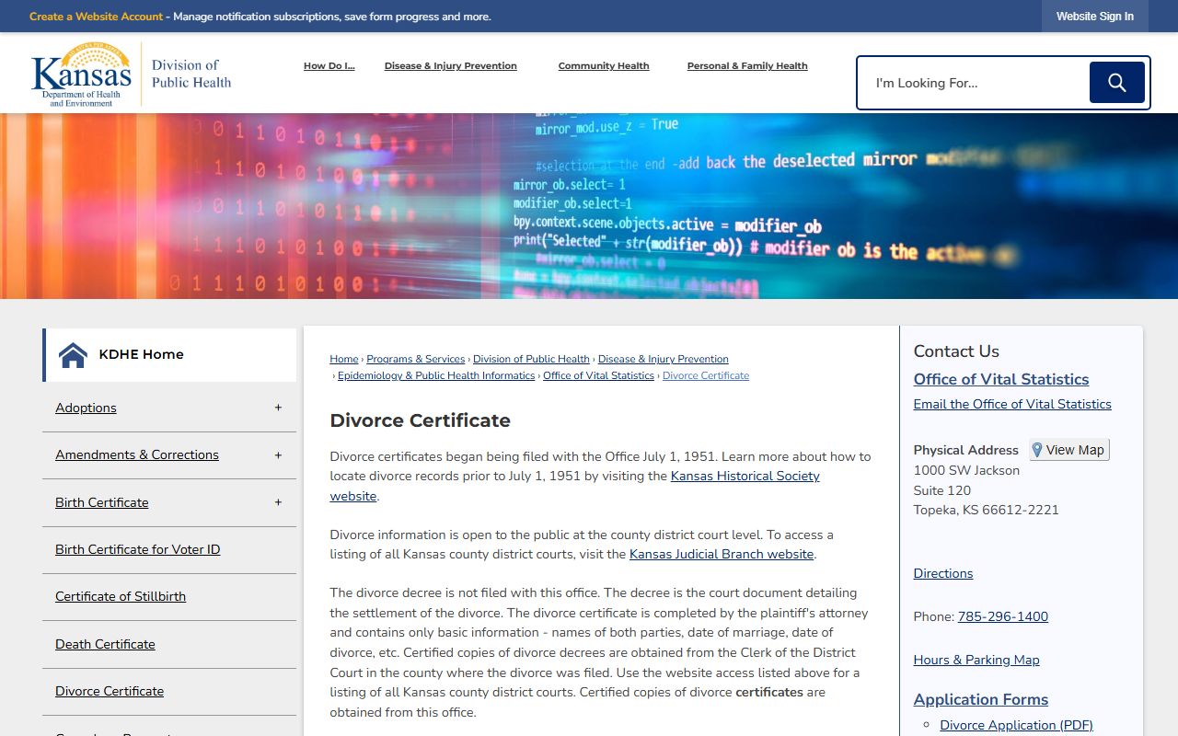Open the Adoptions sidebar link
This screenshot has width=1178, height=736.
[86, 408]
